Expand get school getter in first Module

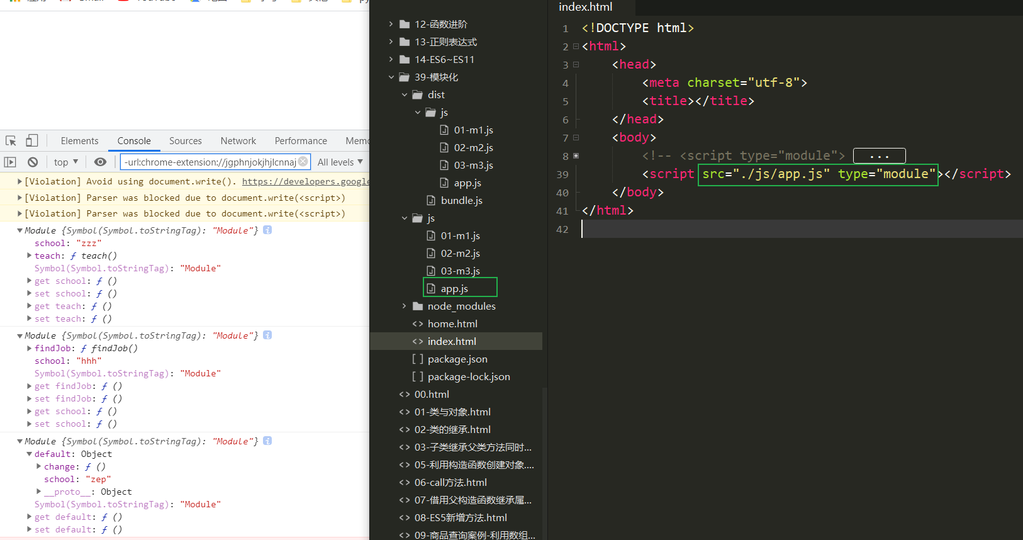pos(29,281)
